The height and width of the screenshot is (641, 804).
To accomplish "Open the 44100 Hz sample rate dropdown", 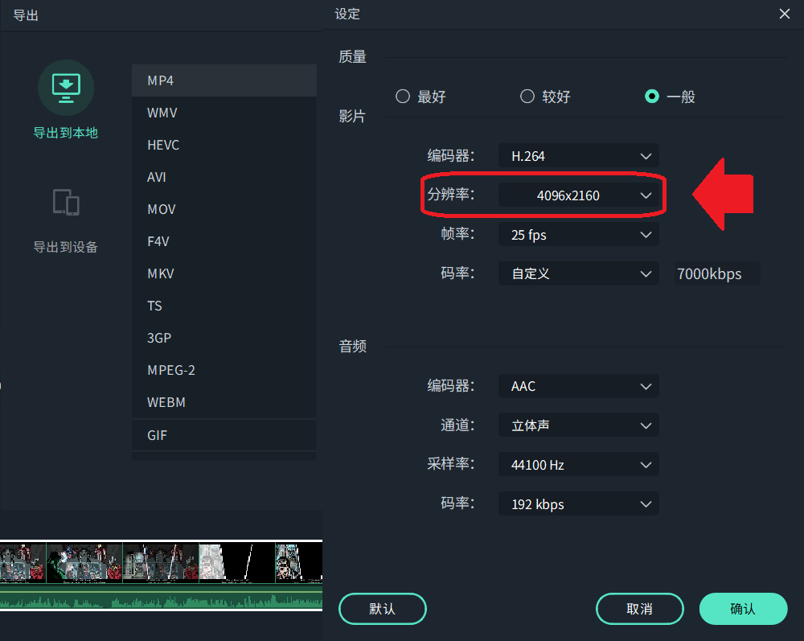I will 578,464.
